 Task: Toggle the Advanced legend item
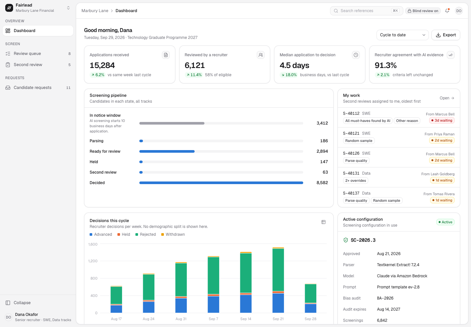[x=101, y=234]
